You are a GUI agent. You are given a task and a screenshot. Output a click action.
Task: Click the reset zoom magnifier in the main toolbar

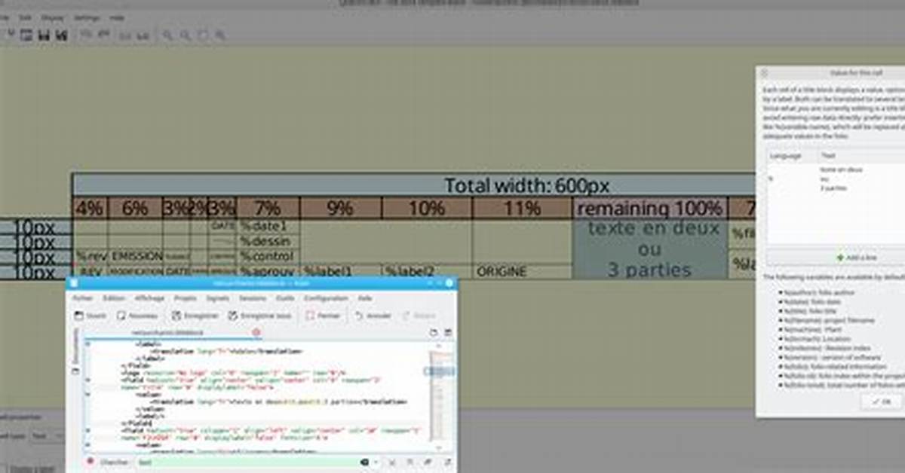click(x=221, y=35)
